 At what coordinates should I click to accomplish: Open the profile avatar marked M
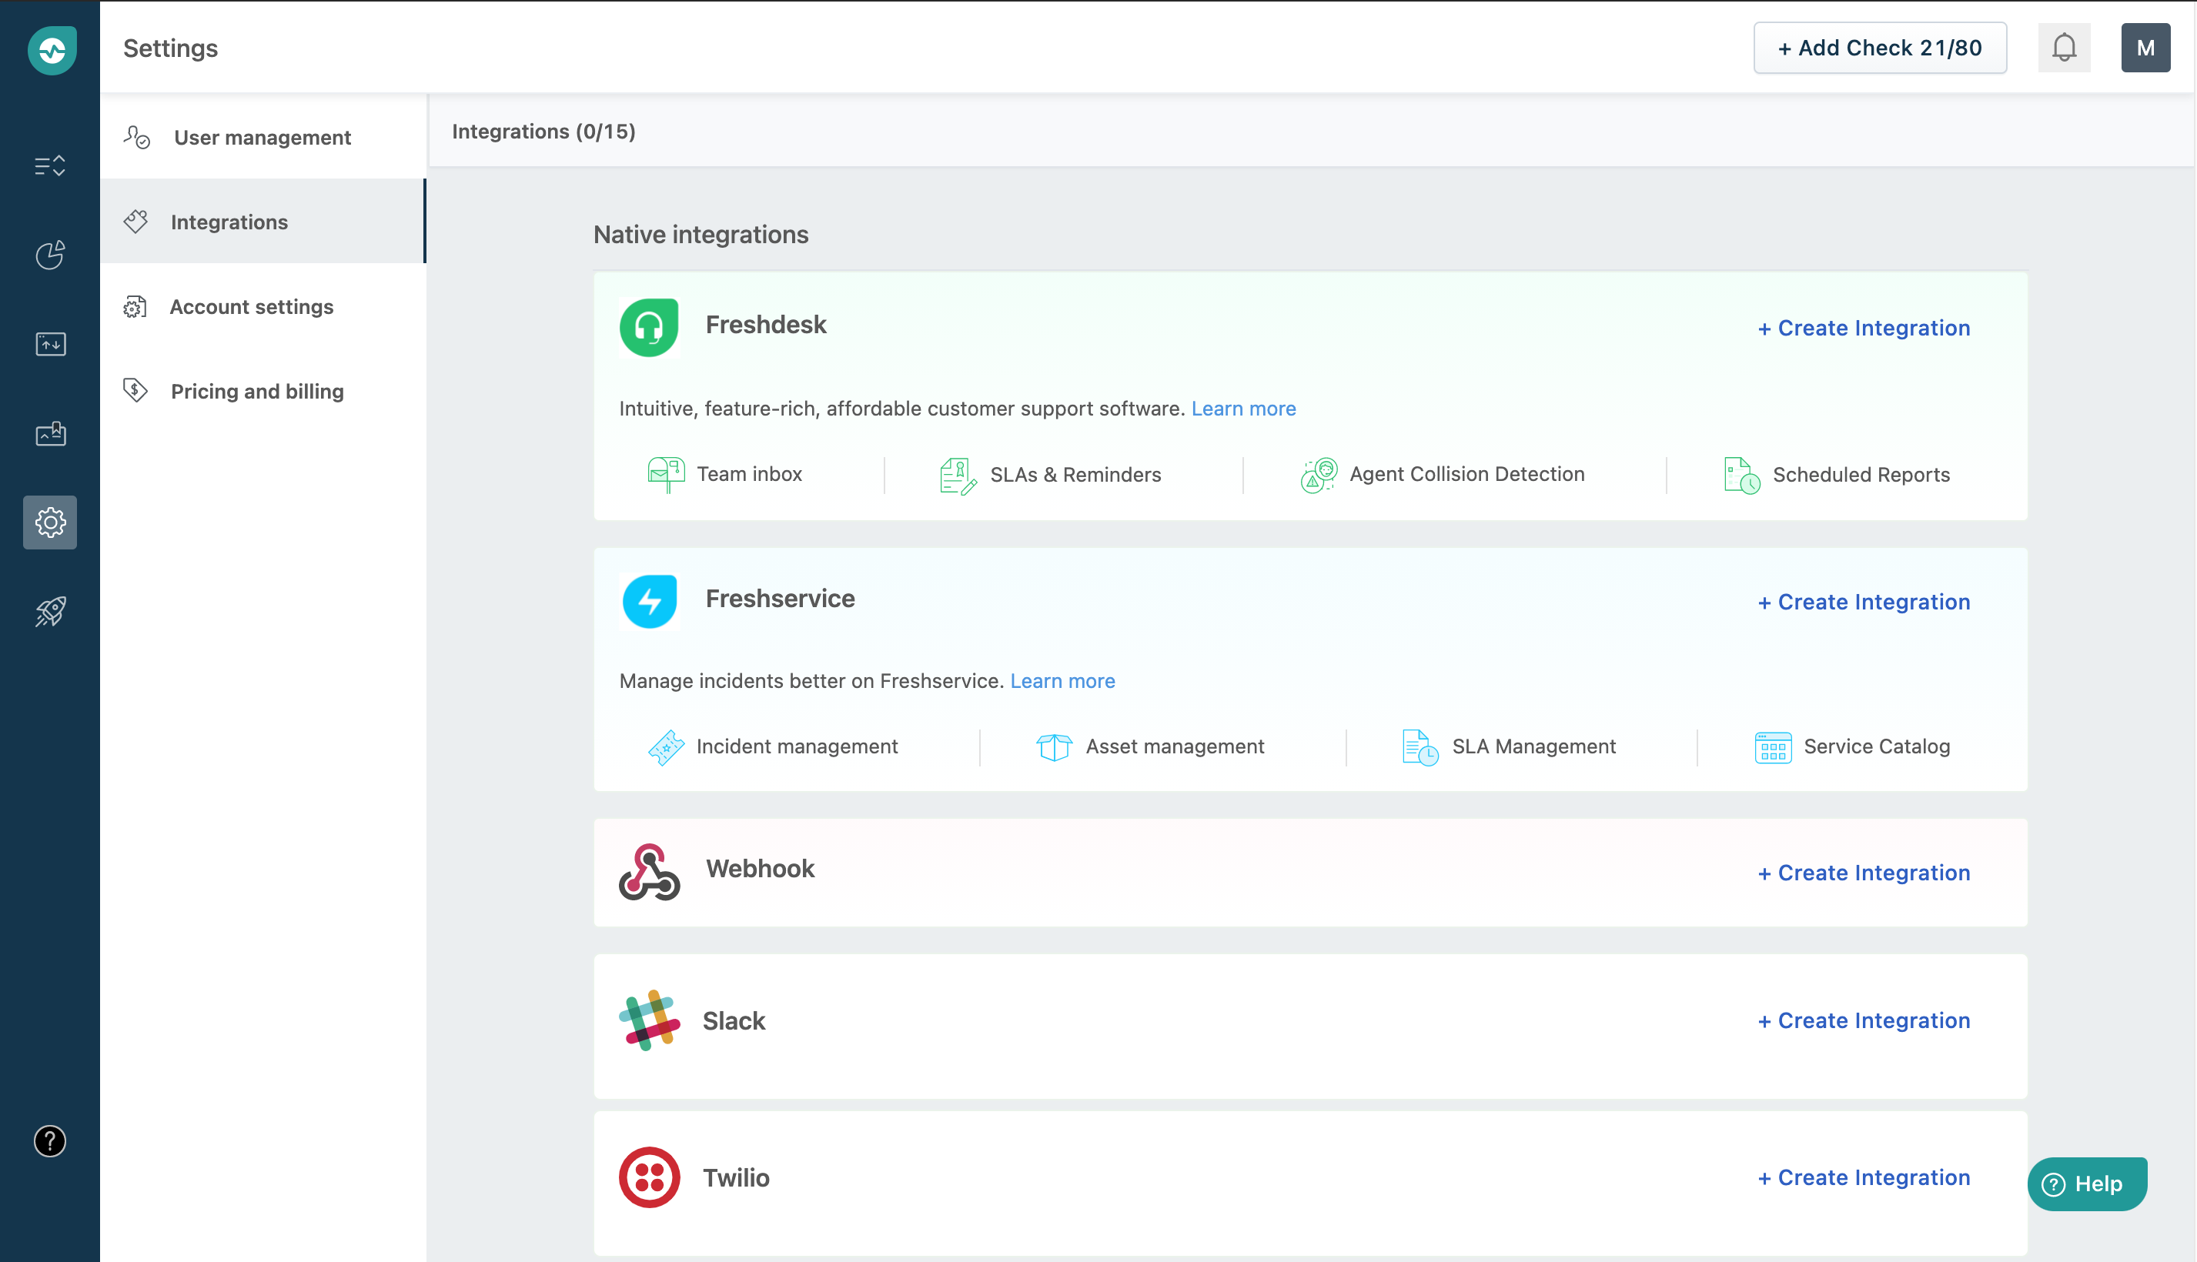(2146, 48)
